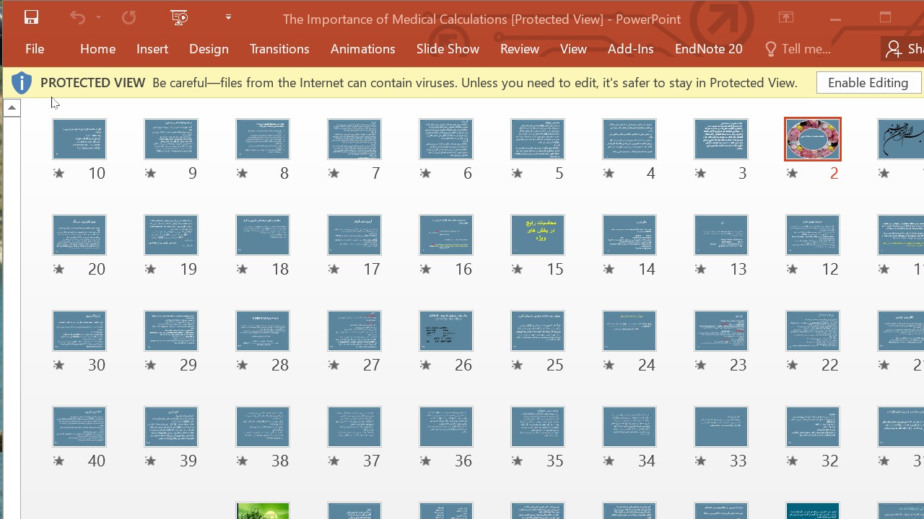Open Customize Quick Access Toolbar dropdown

pos(228,18)
